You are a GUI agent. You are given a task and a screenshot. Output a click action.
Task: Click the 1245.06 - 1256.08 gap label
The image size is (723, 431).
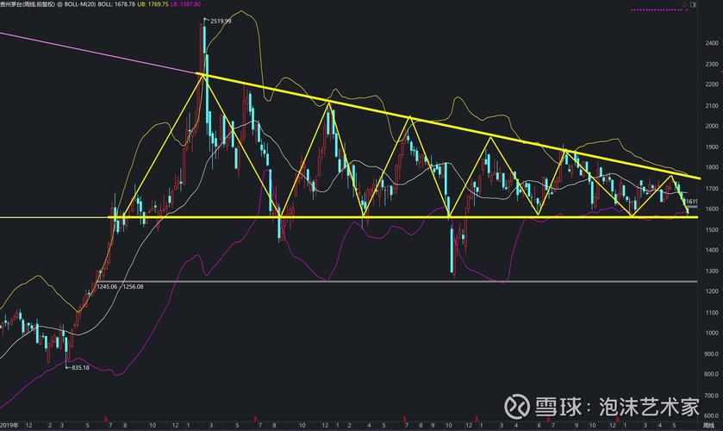[x=120, y=286]
